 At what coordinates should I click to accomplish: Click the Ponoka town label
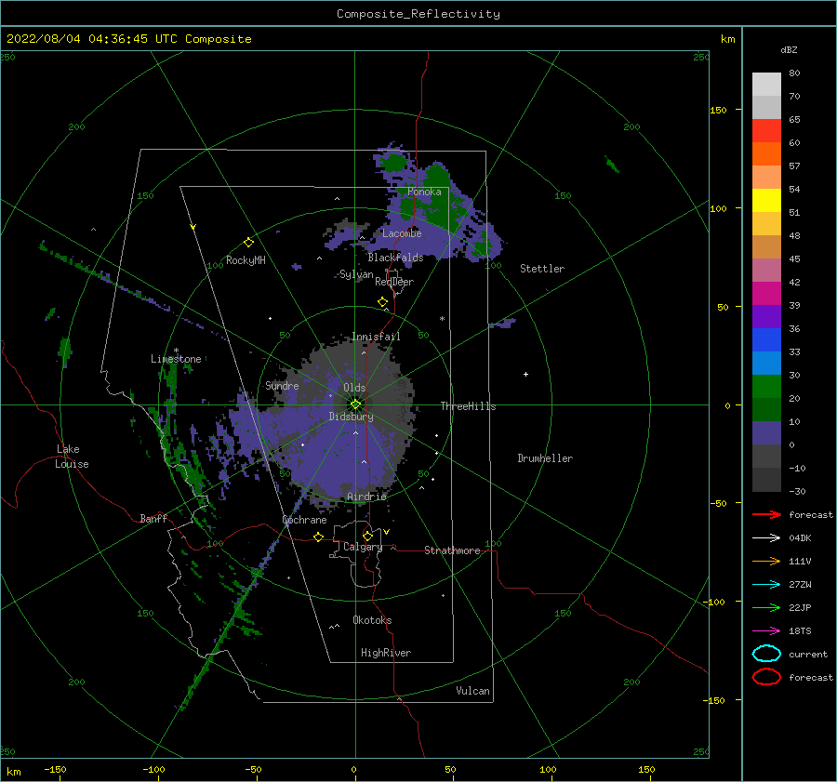[x=424, y=192]
